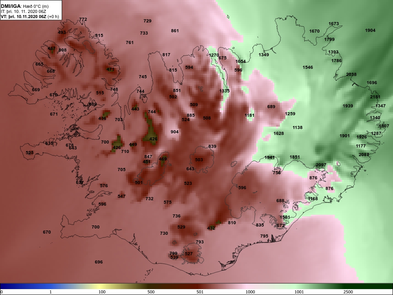Click the 432 value
The width and height of the screenshot is (393, 295).
tap(211, 228)
